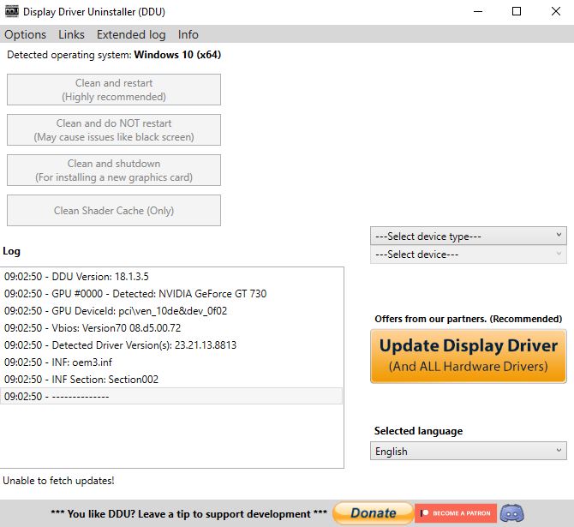Click the Clean Shader Cache (Only) button
This screenshot has width=574, height=527.
click(x=114, y=211)
